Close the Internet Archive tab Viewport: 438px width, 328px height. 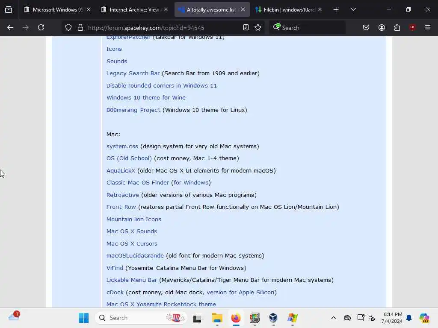[166, 9]
